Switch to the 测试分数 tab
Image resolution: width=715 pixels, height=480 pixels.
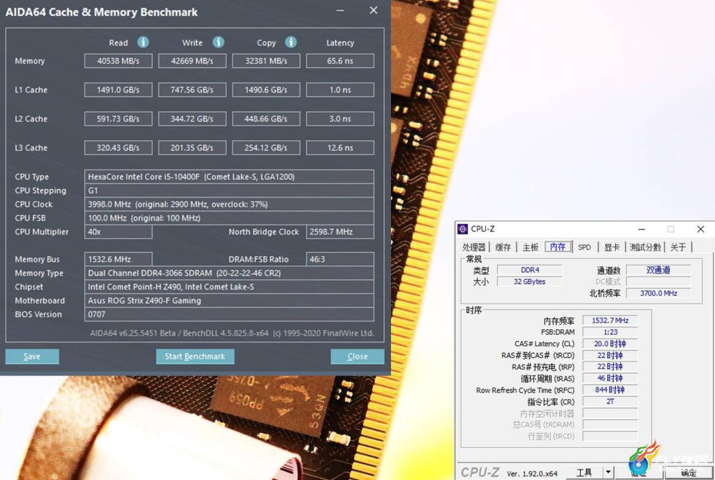point(644,247)
